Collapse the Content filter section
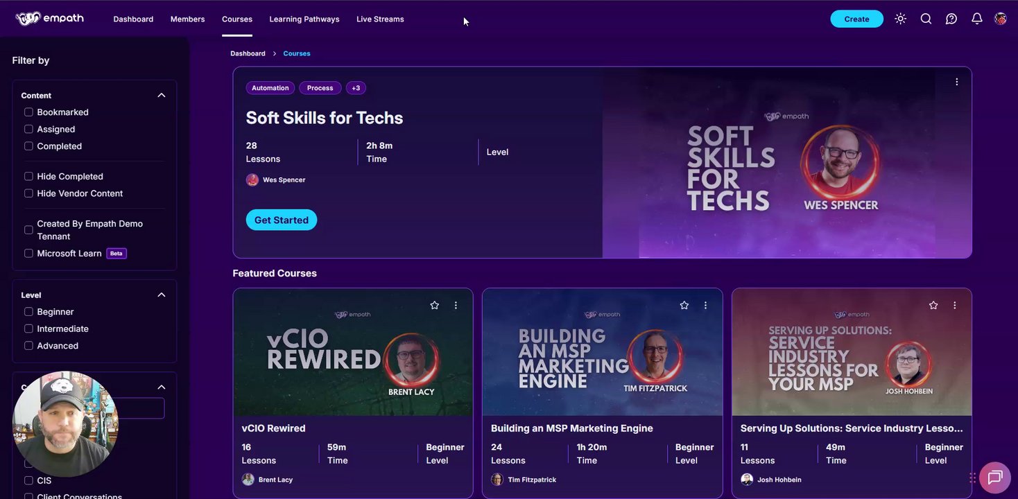The height and width of the screenshot is (499, 1018). tap(162, 96)
